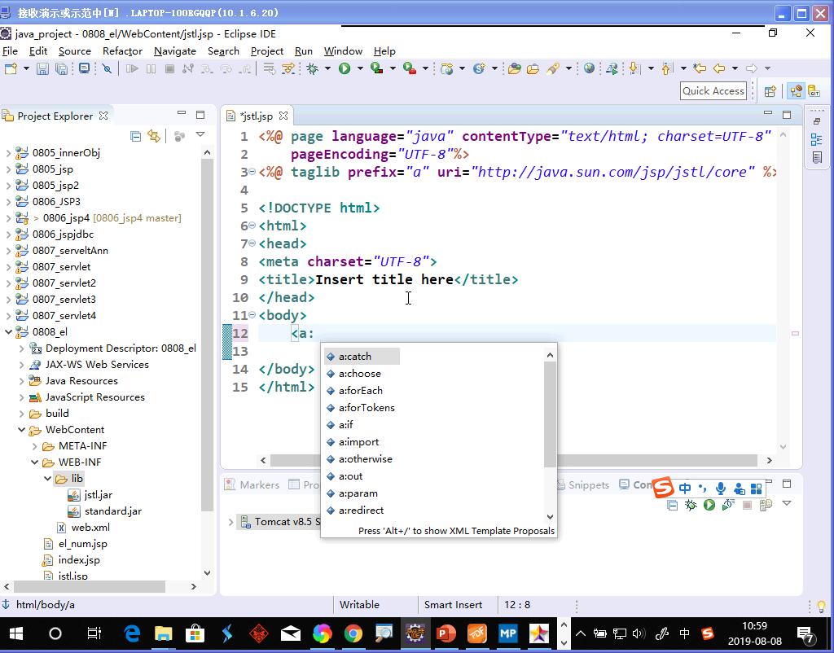Open the Source menu

(x=74, y=51)
